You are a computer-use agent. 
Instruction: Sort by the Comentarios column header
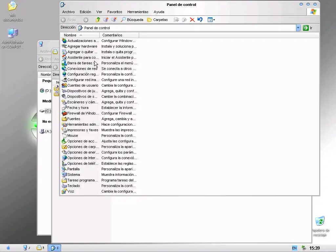coord(119,35)
